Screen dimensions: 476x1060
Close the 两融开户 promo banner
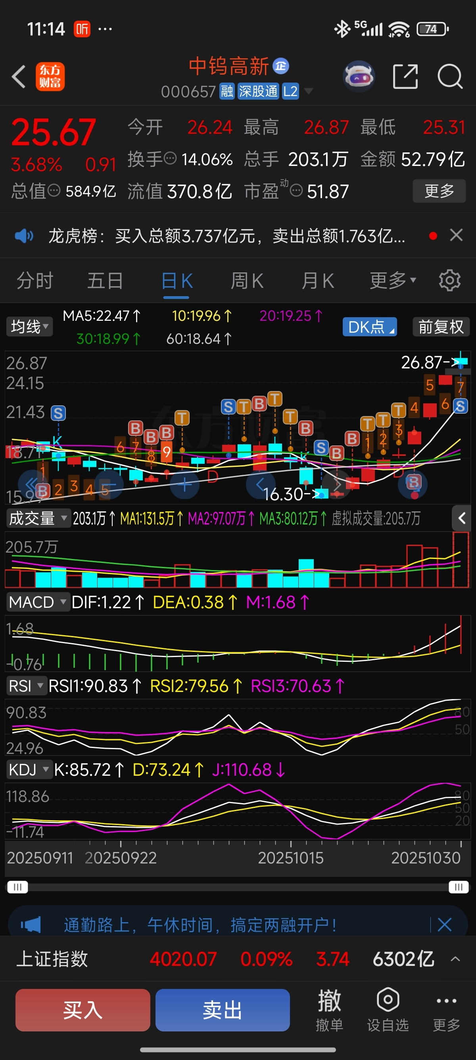(x=445, y=925)
